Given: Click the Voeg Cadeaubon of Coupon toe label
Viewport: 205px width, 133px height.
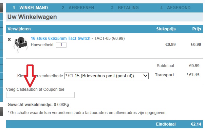Looking at the screenshot, I should pyautogui.click(x=35, y=89).
